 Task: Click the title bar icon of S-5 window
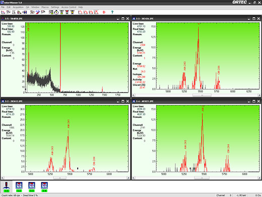[3, 19]
